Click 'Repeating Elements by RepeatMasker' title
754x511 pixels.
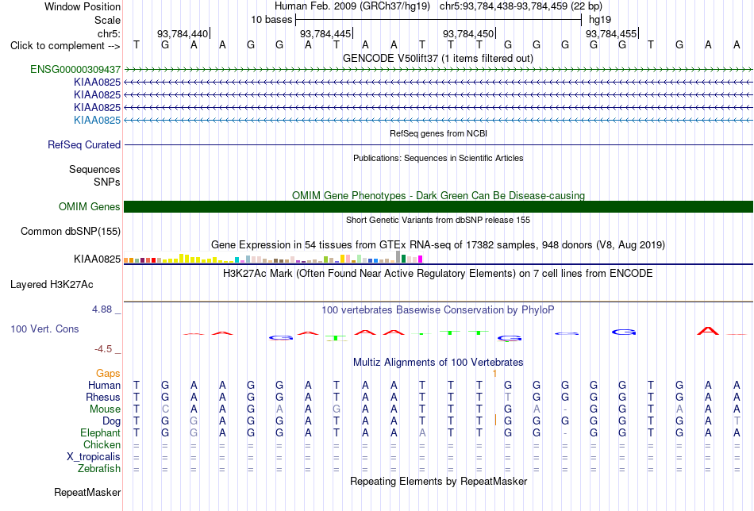(x=438, y=481)
